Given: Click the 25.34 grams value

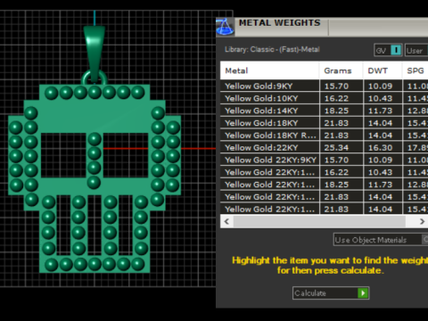Looking at the screenshot, I should 336,148.
